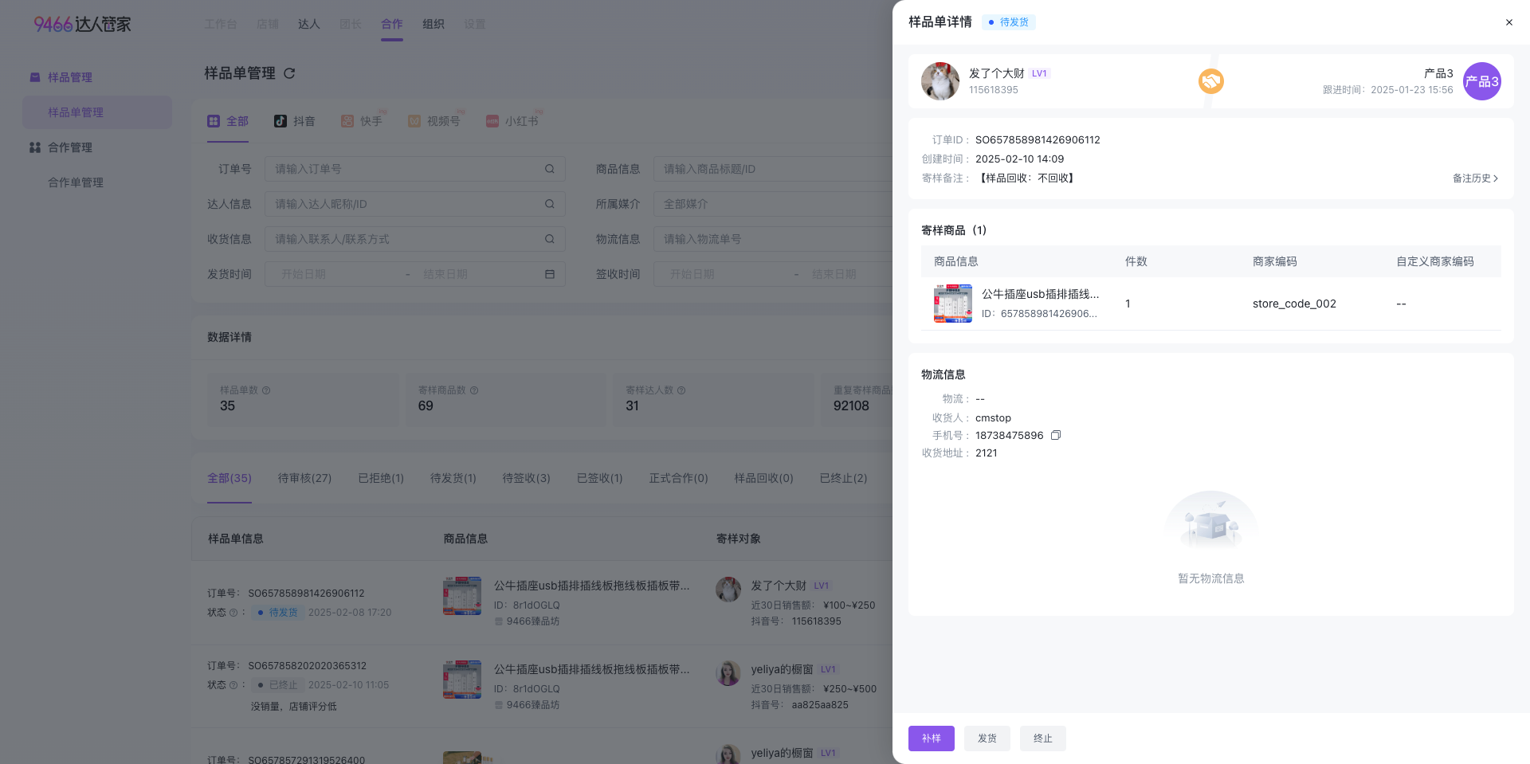
Task: Copy the phone number 18738475896
Action: click(1056, 435)
